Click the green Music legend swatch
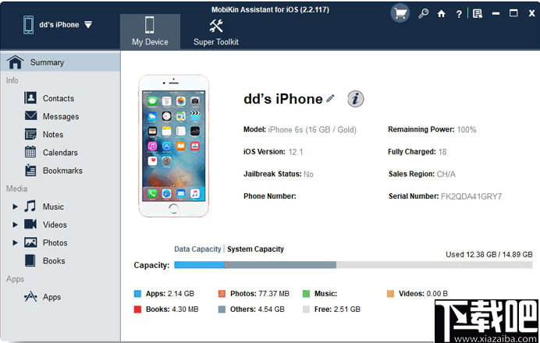The height and width of the screenshot is (343, 540). 306,294
